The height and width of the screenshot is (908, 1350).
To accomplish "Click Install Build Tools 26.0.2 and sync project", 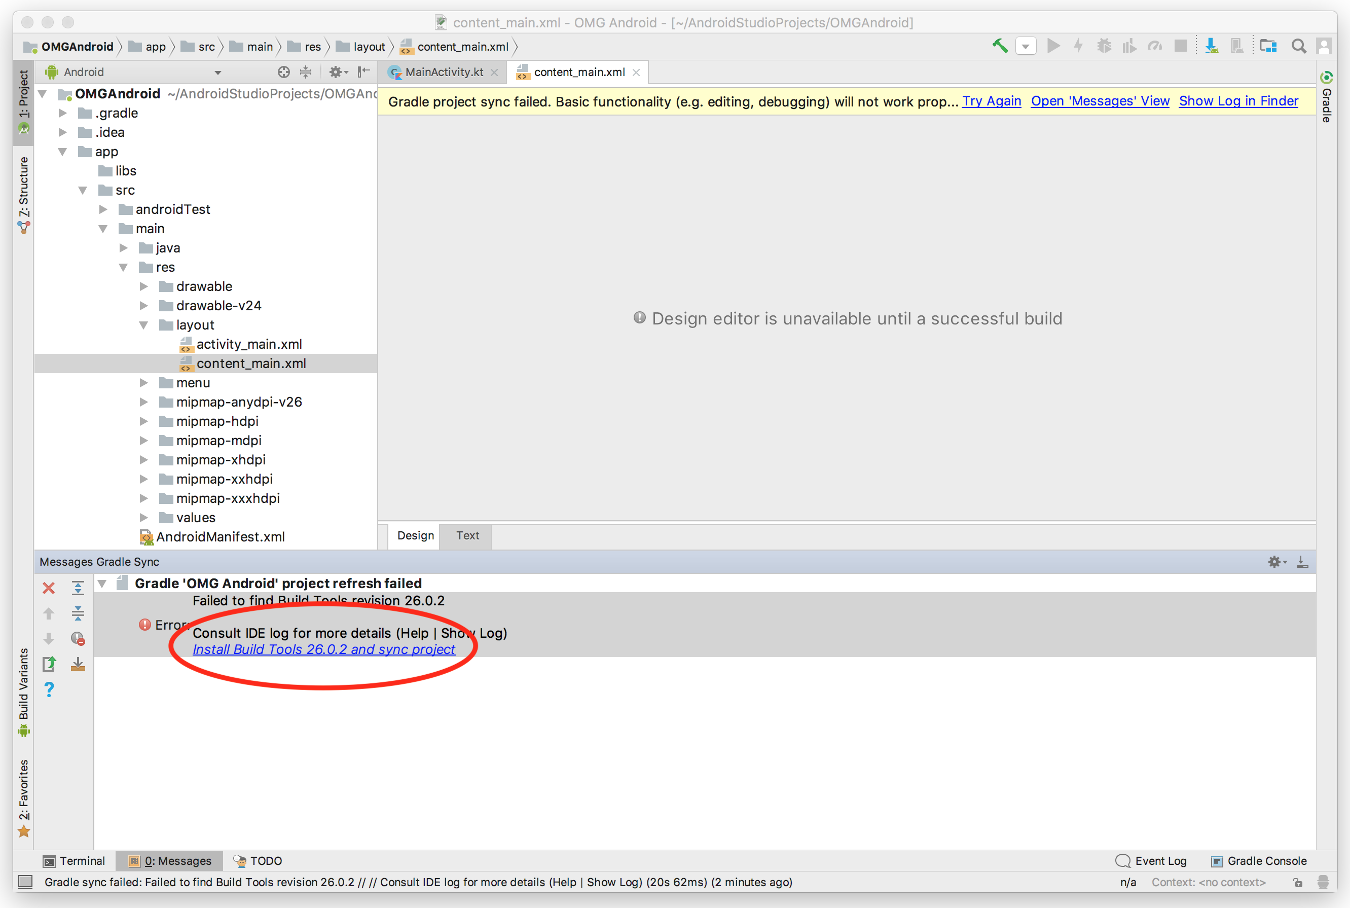I will pos(323,649).
